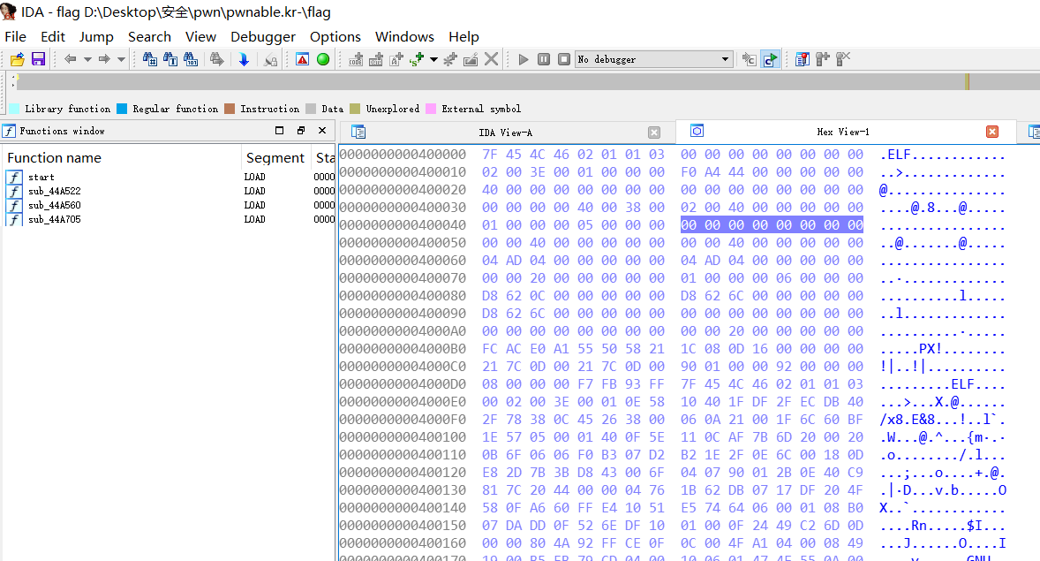Click the Unexplored olive legend swatch
Image resolution: width=1040 pixels, height=561 pixels.
(x=355, y=108)
